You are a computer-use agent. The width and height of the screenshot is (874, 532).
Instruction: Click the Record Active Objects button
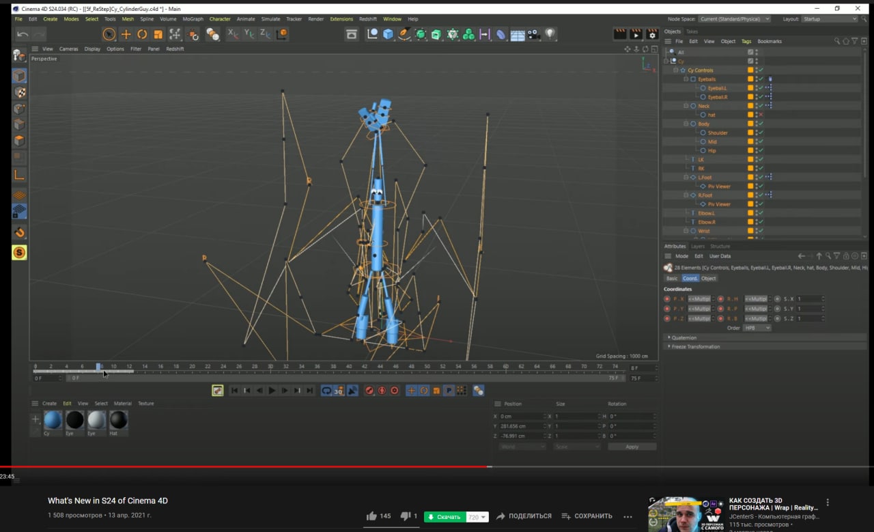coord(369,391)
